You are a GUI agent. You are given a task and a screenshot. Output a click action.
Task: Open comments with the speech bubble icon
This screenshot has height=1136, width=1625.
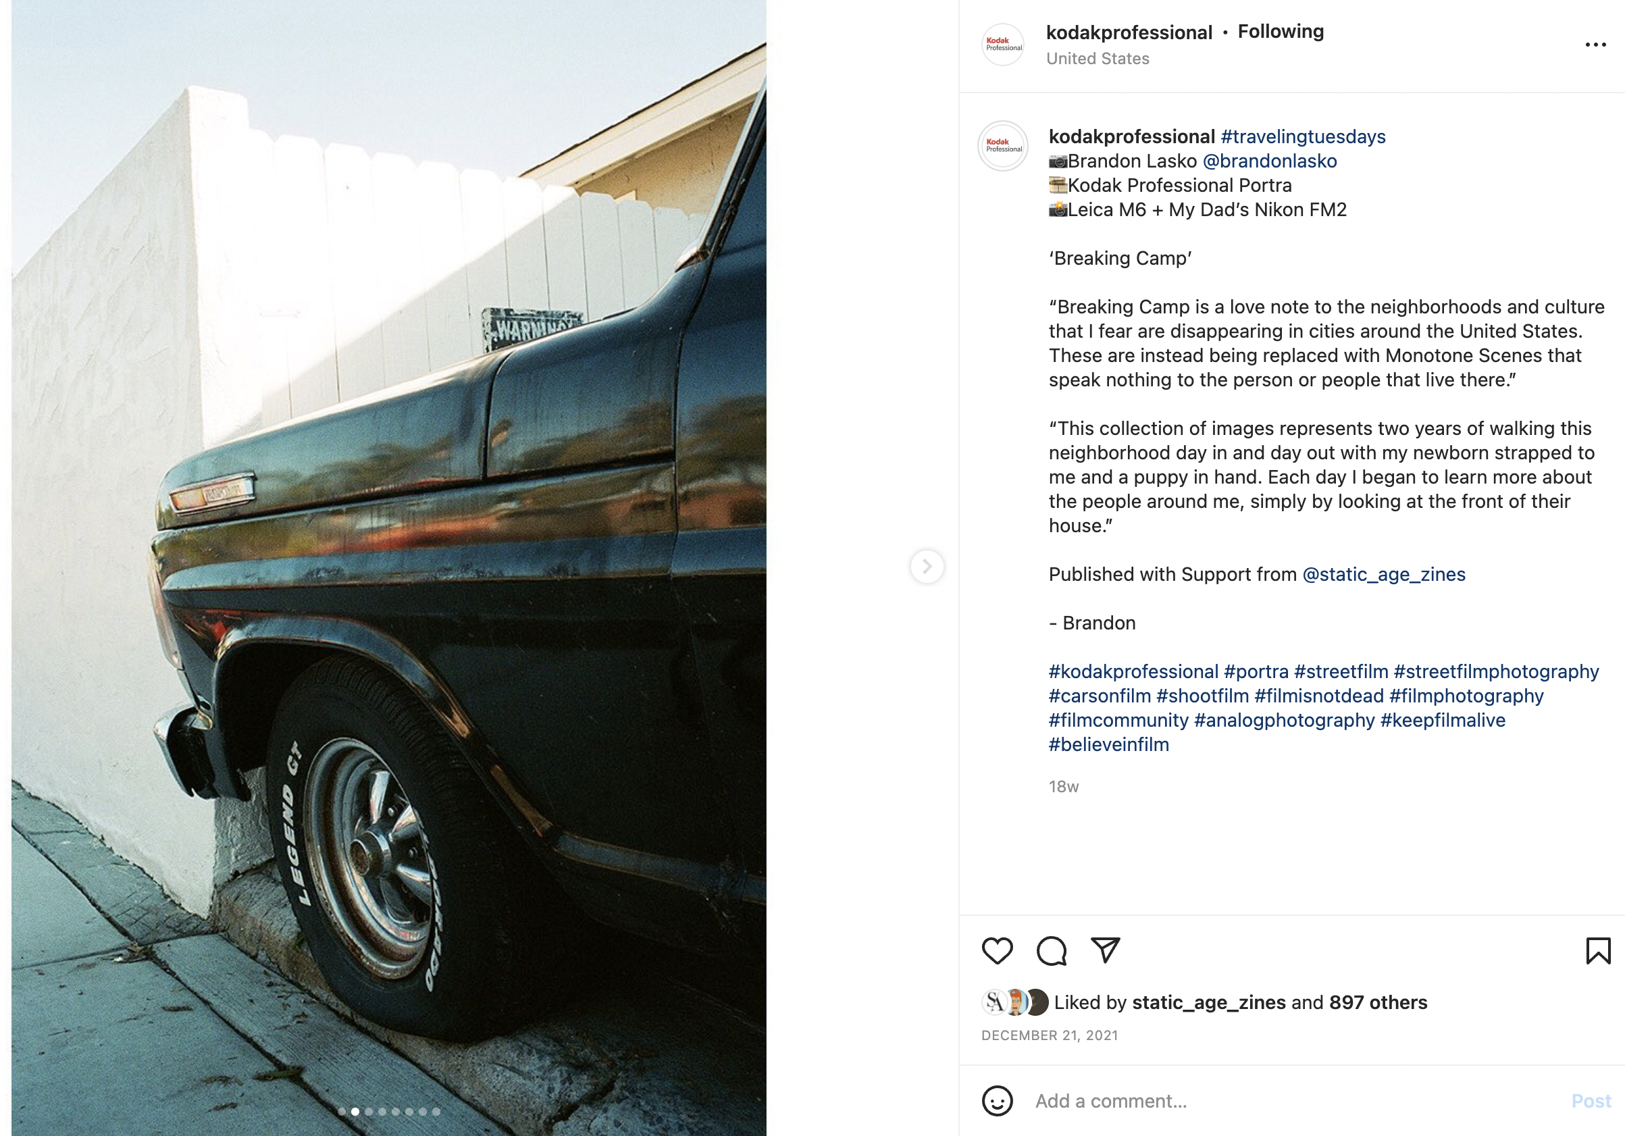(1051, 950)
